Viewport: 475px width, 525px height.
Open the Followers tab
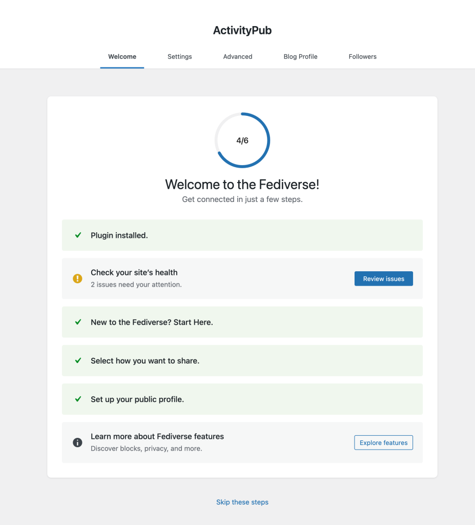[362, 56]
